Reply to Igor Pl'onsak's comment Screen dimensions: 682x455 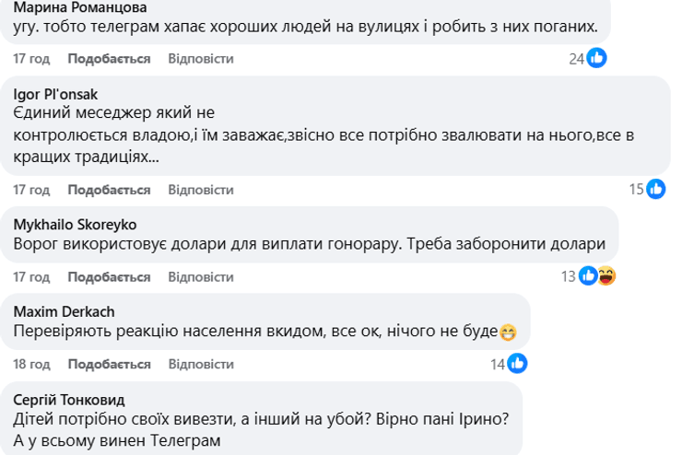pos(200,190)
